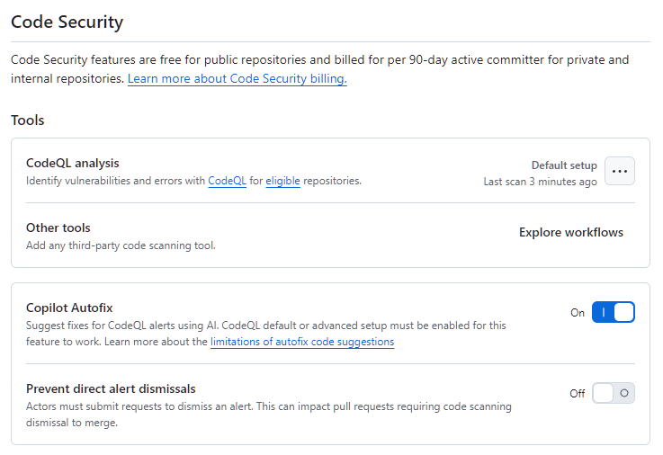Click the On label beside Copilot Autofix
663x455 pixels.
click(578, 313)
